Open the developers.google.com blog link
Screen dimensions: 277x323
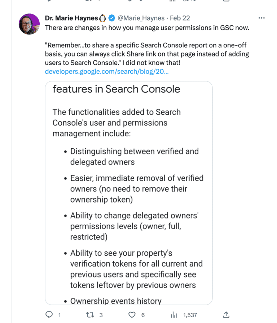pos(106,72)
